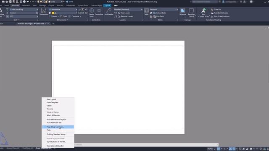Toggle the PAPER space button in status bar

(x=210, y=149)
